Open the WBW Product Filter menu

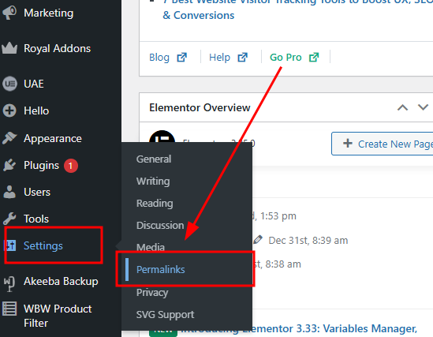[x=58, y=316]
